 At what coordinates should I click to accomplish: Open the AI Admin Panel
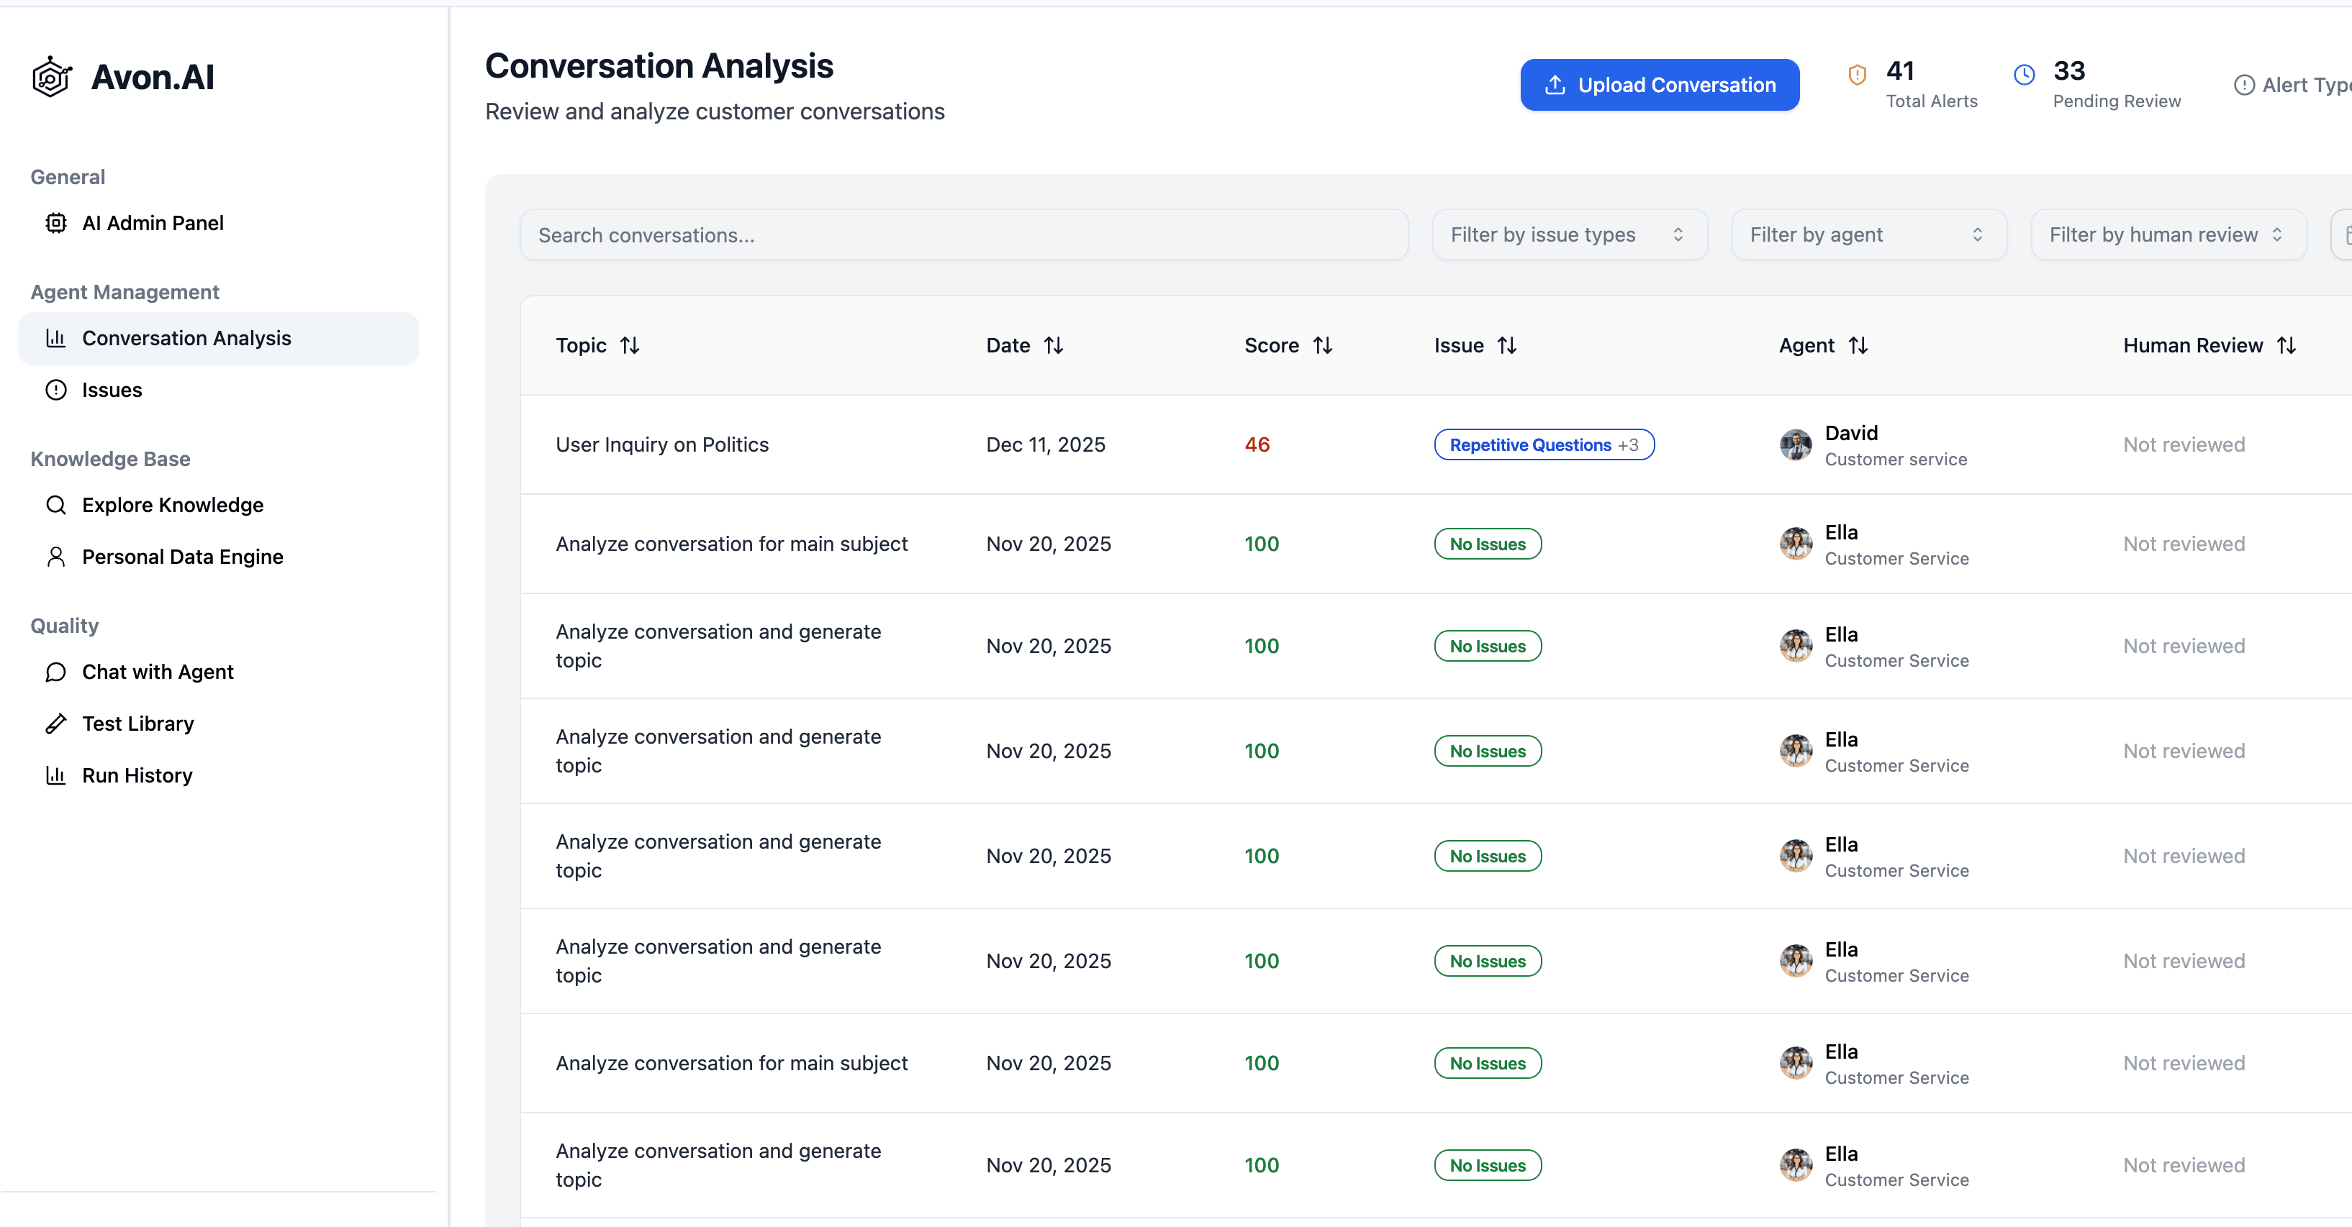click(152, 222)
